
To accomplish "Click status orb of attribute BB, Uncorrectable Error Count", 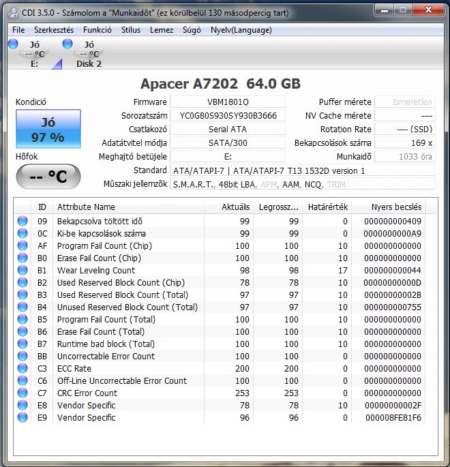I will pyautogui.click(x=22, y=356).
